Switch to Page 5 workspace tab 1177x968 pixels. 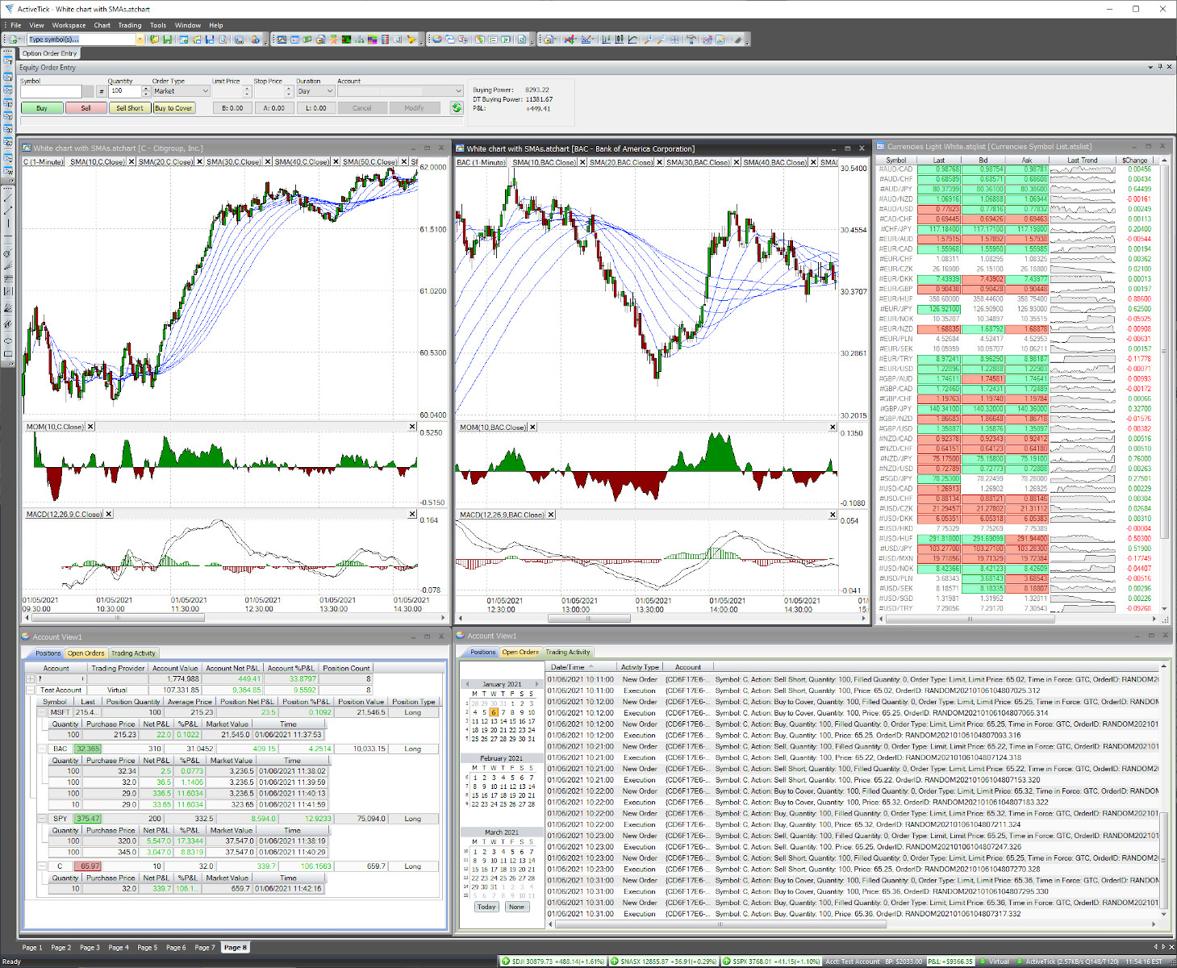148,947
